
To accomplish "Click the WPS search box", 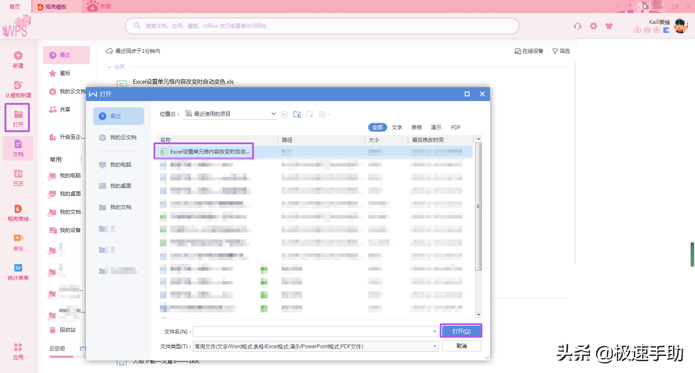I will [x=322, y=26].
